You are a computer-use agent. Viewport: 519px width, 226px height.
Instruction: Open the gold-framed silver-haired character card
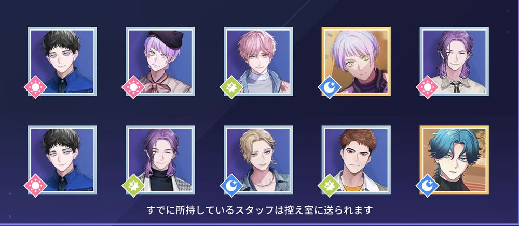coord(356,62)
